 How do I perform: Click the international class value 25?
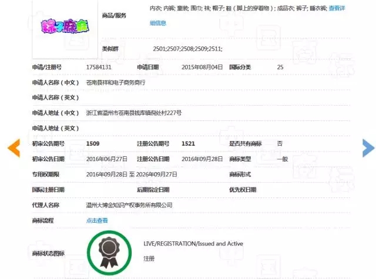(x=280, y=68)
